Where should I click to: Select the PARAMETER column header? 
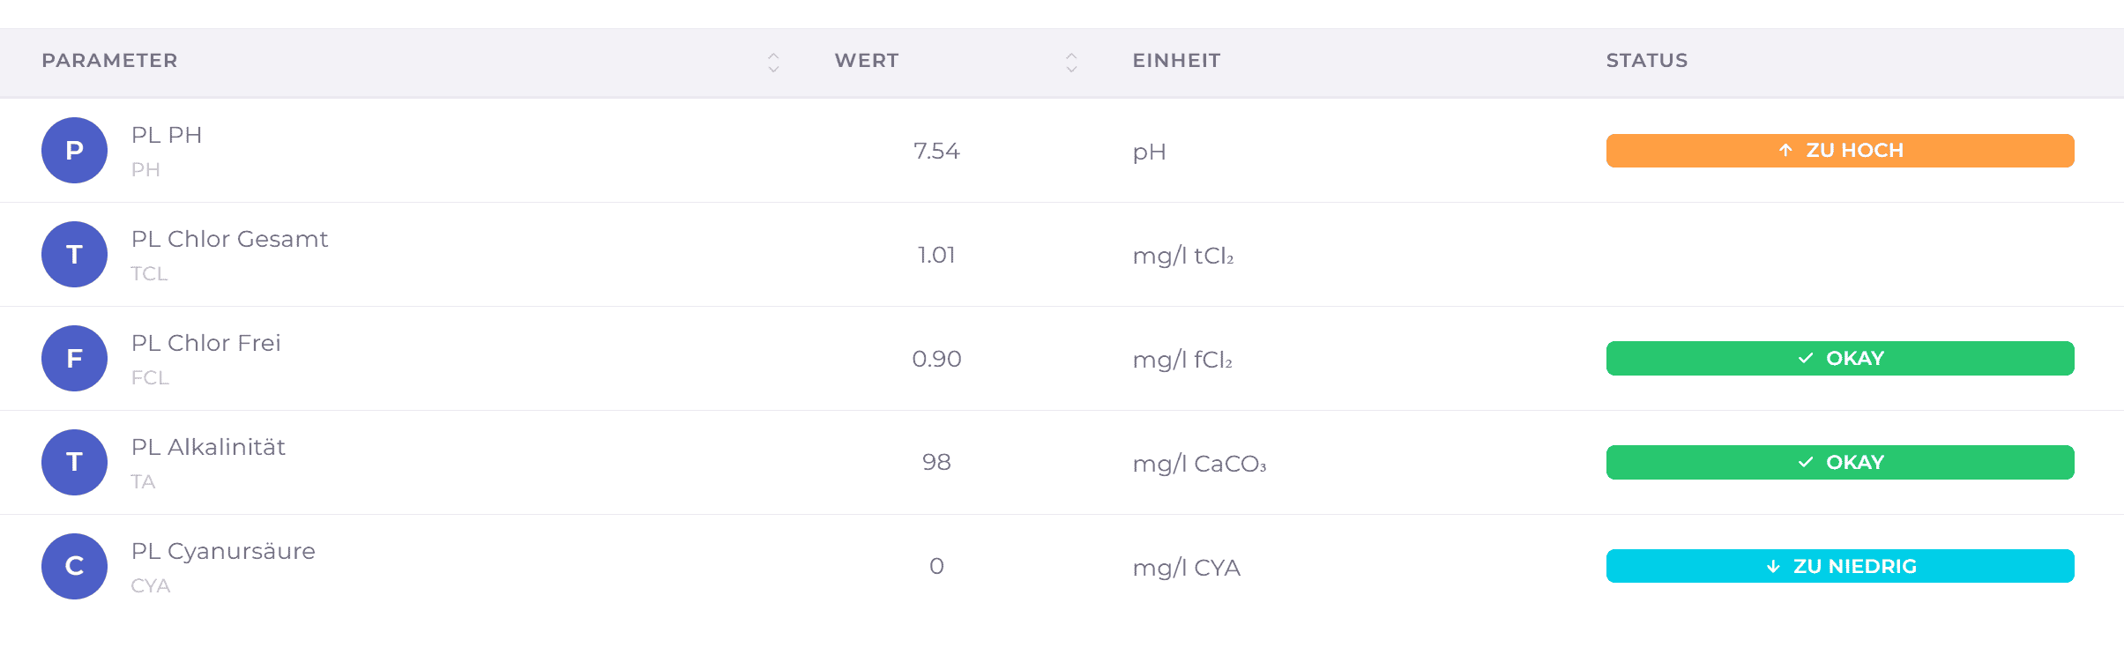[109, 61]
